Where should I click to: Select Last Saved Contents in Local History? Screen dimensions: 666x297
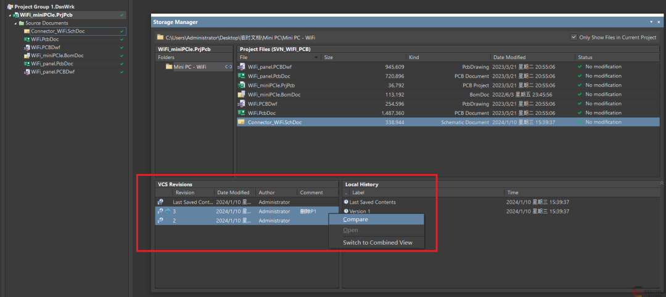coord(372,202)
